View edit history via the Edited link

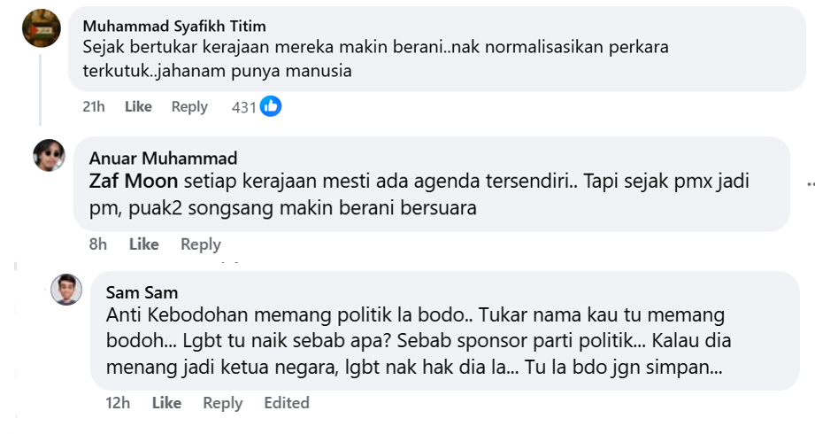point(286,403)
